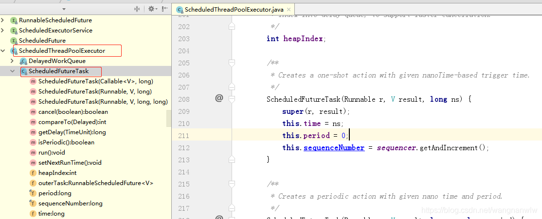Select ScheduledExecutorService in the tree

55,31
